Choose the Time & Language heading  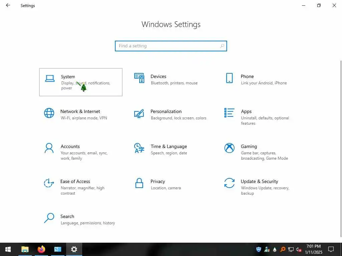(x=169, y=147)
